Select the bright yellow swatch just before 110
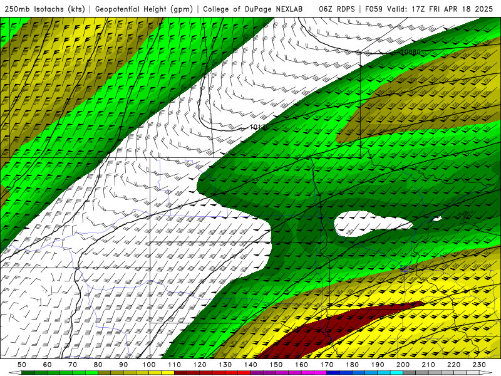Screen dimensions: 501x376 (168, 373)
